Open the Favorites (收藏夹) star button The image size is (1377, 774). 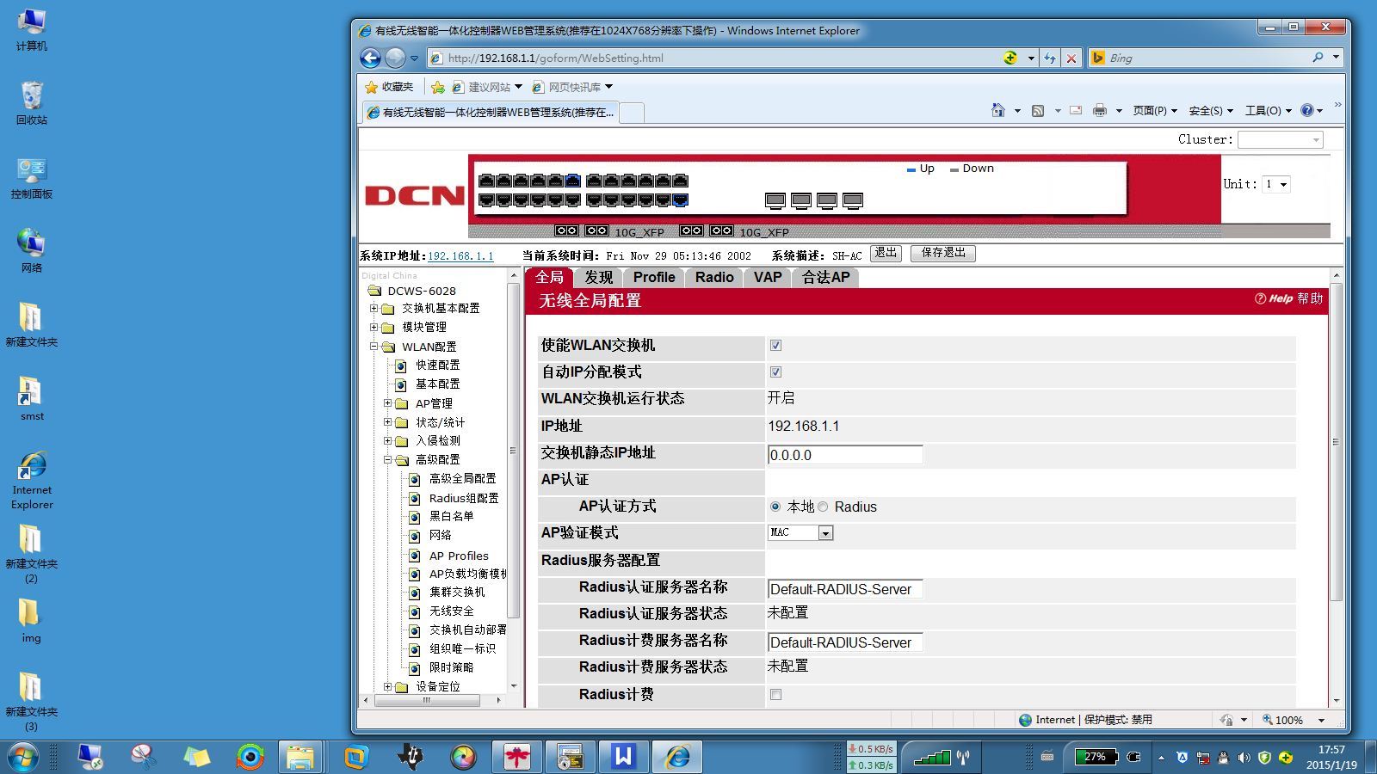pos(389,87)
